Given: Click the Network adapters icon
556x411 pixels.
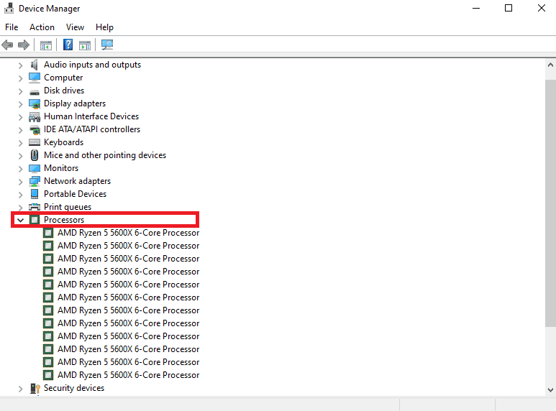Looking at the screenshot, I should tap(35, 181).
